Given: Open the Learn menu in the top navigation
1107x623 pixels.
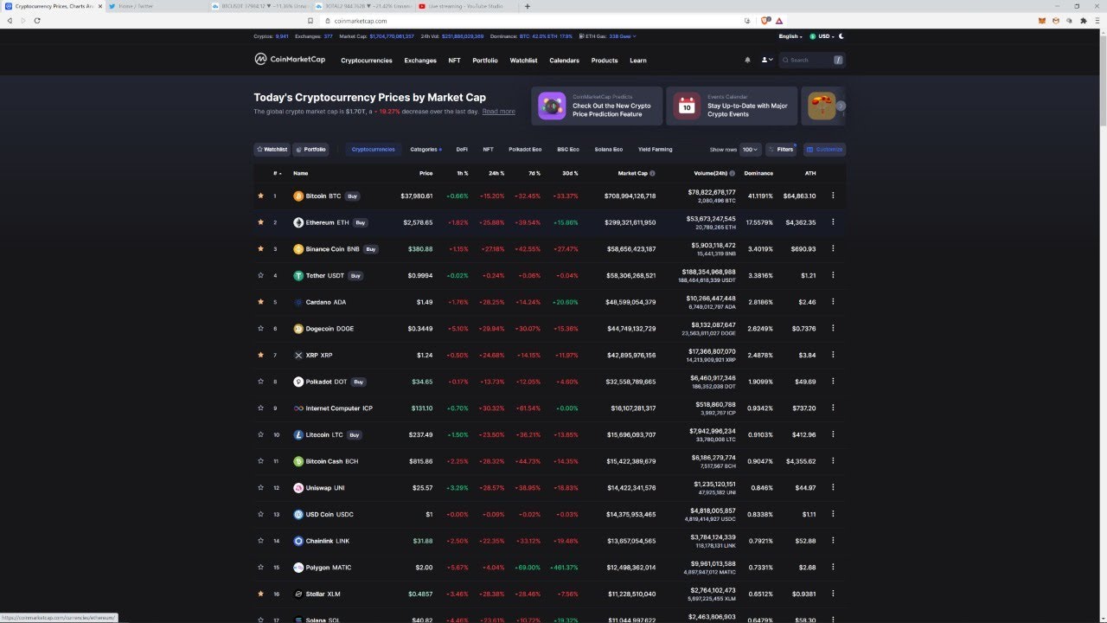Looking at the screenshot, I should point(638,61).
